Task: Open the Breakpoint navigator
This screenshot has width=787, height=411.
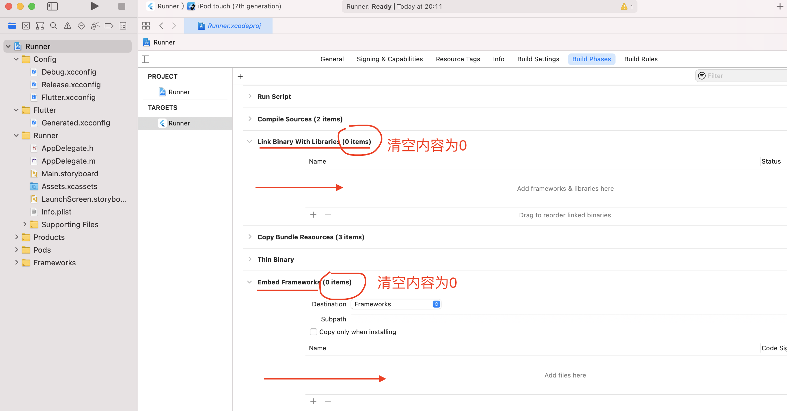Action: pos(109,26)
